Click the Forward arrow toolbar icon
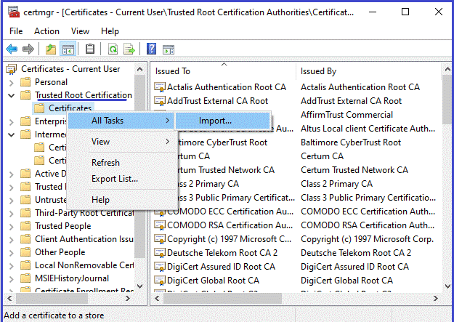 tap(28, 49)
